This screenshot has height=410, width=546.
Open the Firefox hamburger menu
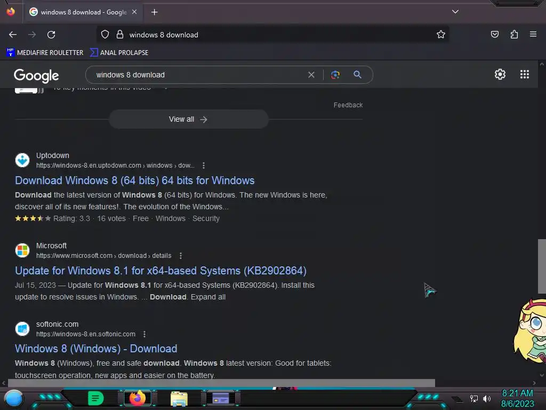click(x=533, y=34)
